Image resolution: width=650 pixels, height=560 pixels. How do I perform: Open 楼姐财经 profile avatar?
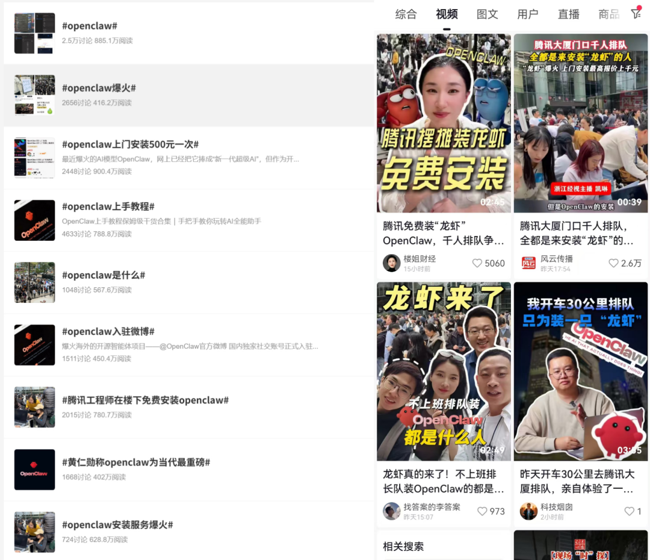tap(391, 263)
